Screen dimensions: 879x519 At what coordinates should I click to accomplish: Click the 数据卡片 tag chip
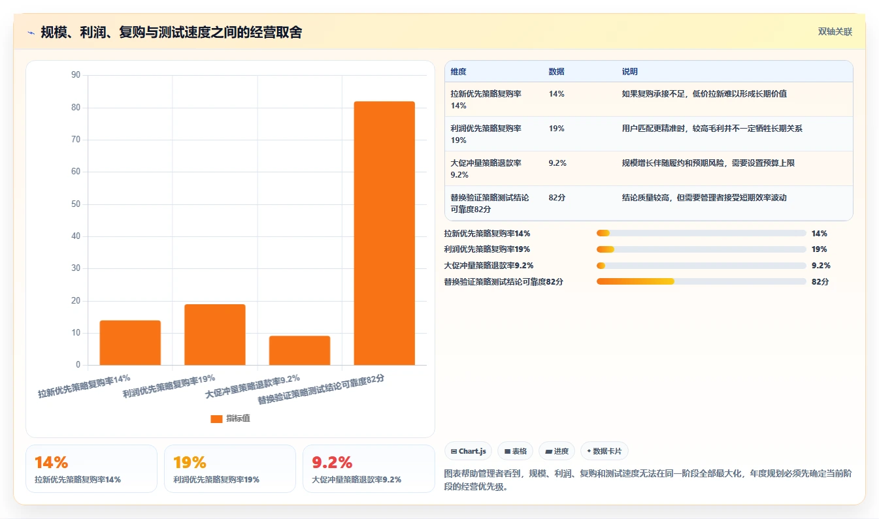pos(605,451)
